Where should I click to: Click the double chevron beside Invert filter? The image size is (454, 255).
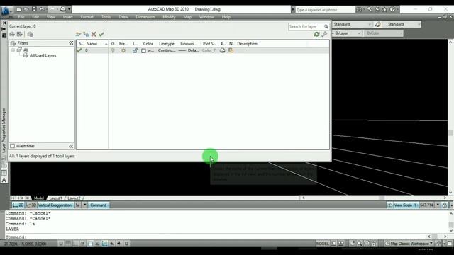[x=71, y=146]
